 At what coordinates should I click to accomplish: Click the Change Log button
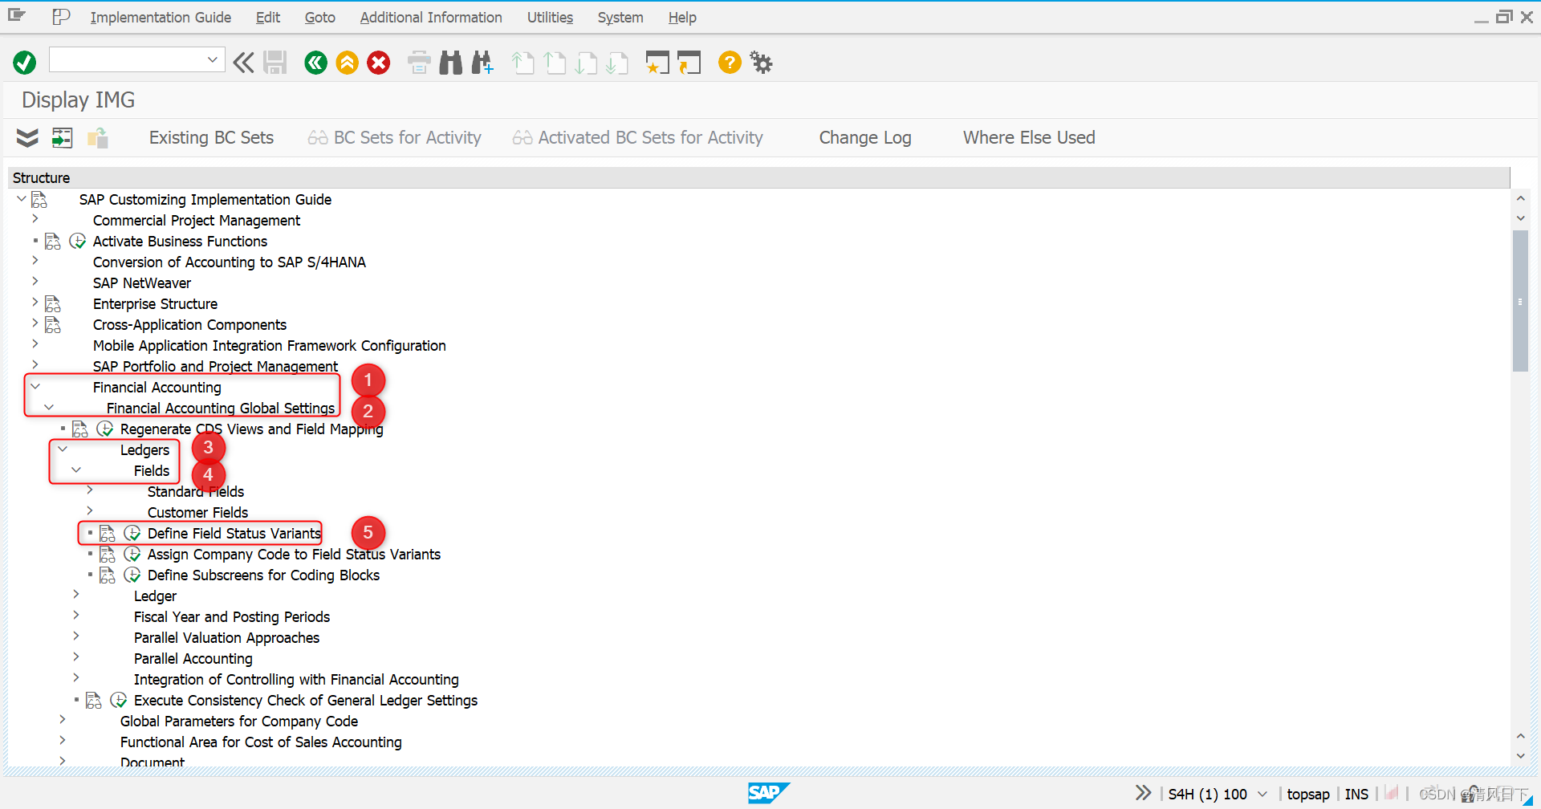[865, 138]
